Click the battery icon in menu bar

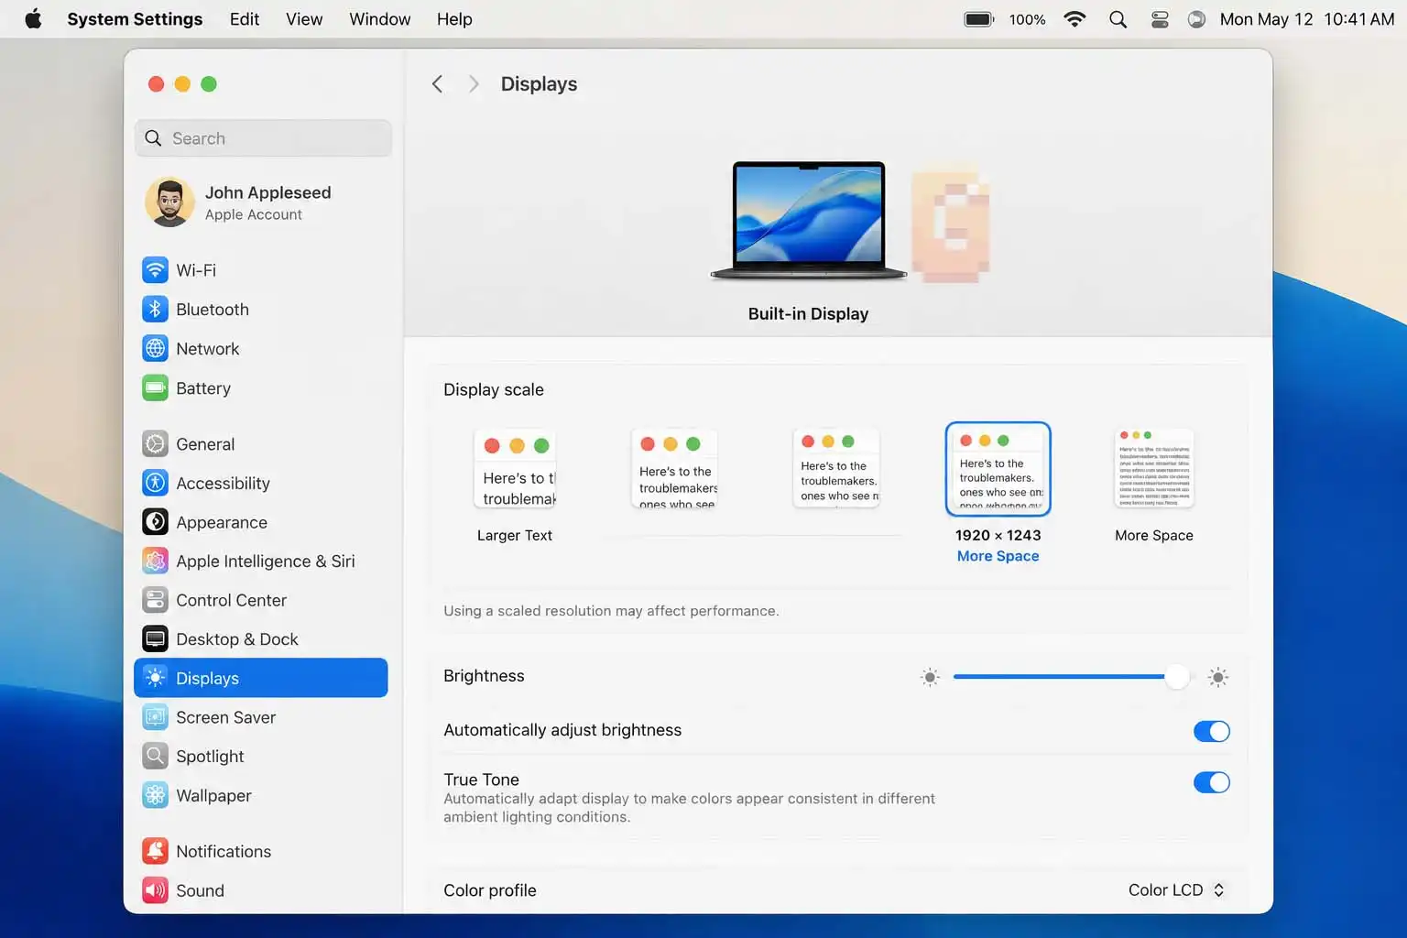pos(979,19)
